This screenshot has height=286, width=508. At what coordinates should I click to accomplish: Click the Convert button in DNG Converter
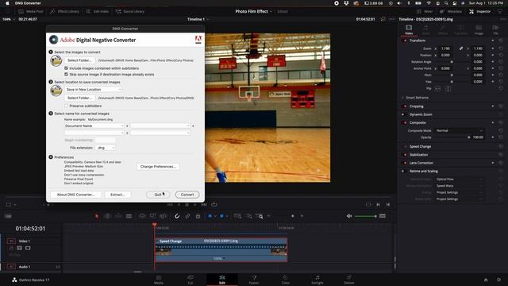click(x=187, y=195)
